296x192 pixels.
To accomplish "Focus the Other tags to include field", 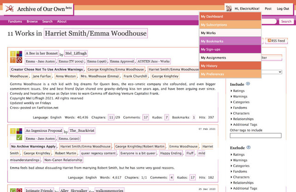I will 256,136.
